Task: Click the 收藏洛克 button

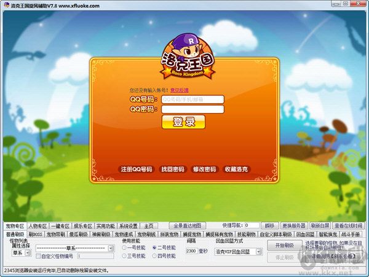Action: [x=236, y=169]
